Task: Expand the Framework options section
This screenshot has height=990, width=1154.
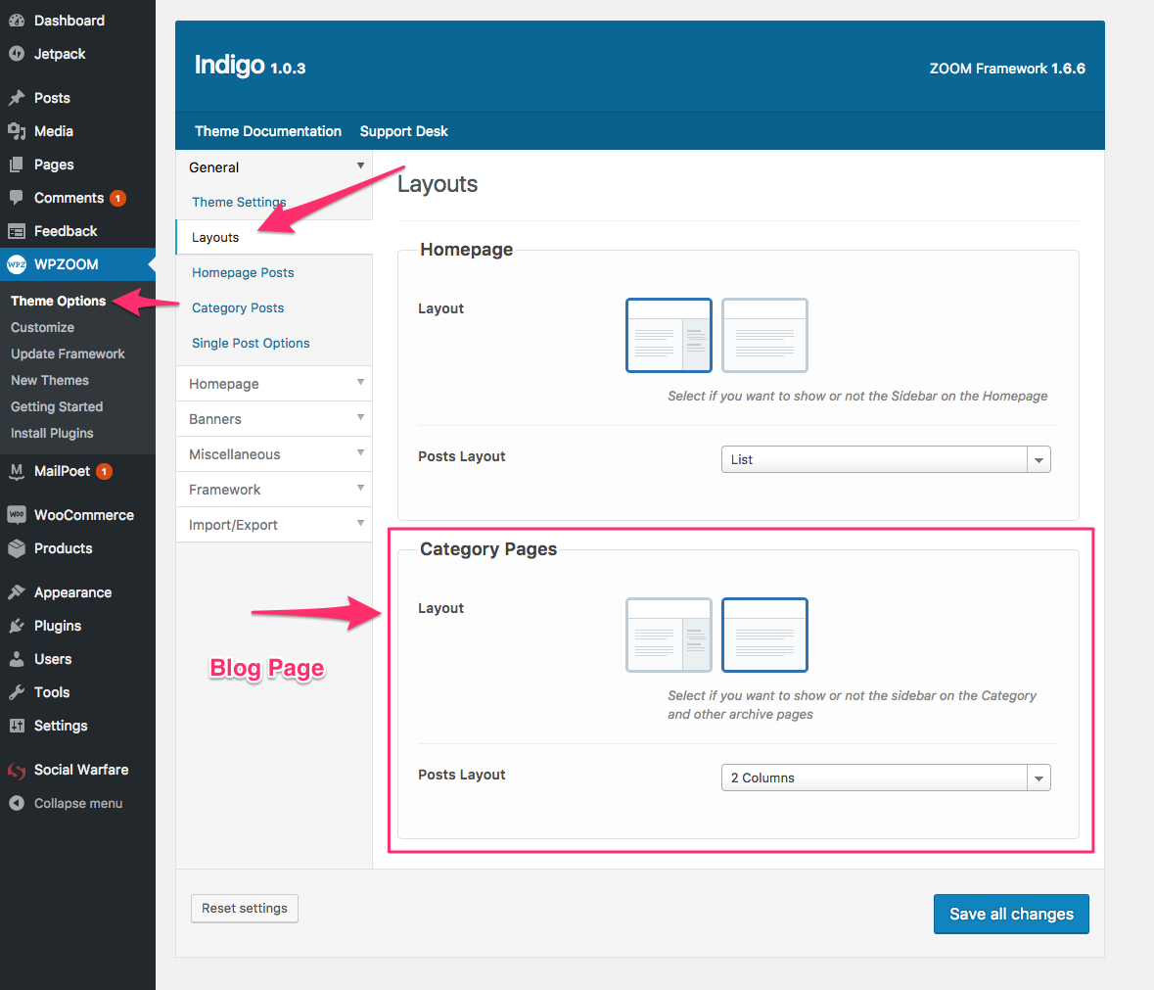Action: click(274, 490)
